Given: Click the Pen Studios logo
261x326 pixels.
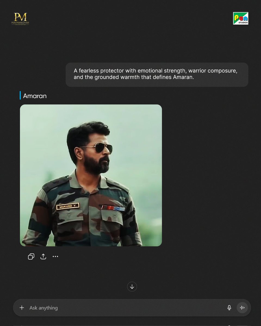Looking at the screenshot, I should click(x=241, y=18).
